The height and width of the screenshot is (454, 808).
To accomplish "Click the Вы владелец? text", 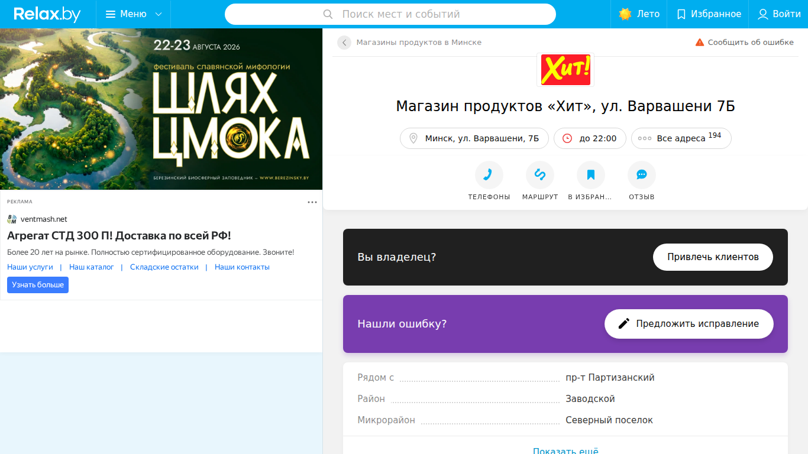I will pos(397,257).
